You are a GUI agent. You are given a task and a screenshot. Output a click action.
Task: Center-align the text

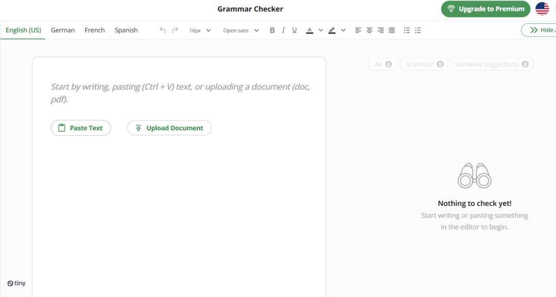[370, 30]
